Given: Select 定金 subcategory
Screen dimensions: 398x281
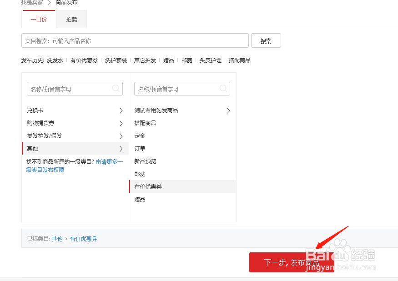Looking at the screenshot, I should coord(183,136).
